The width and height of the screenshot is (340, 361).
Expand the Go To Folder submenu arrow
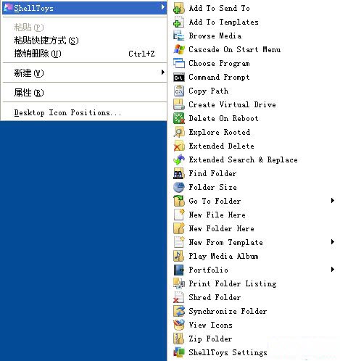tap(333, 201)
